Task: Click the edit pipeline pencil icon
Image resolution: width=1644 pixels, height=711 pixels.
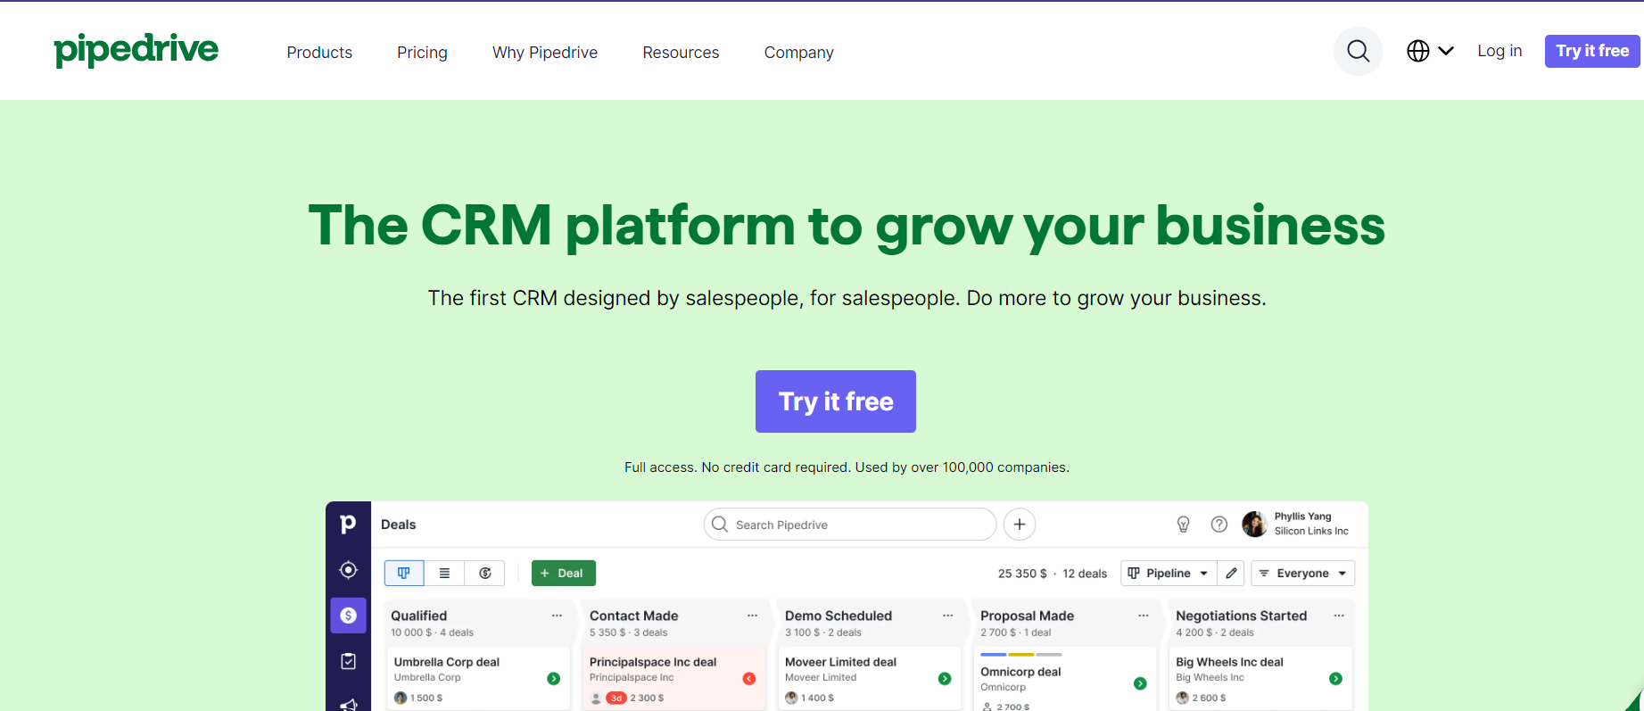Action: click(x=1231, y=573)
